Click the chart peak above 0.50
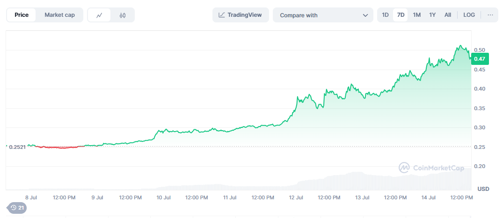This screenshot has width=503, height=218. pyautogui.click(x=460, y=46)
